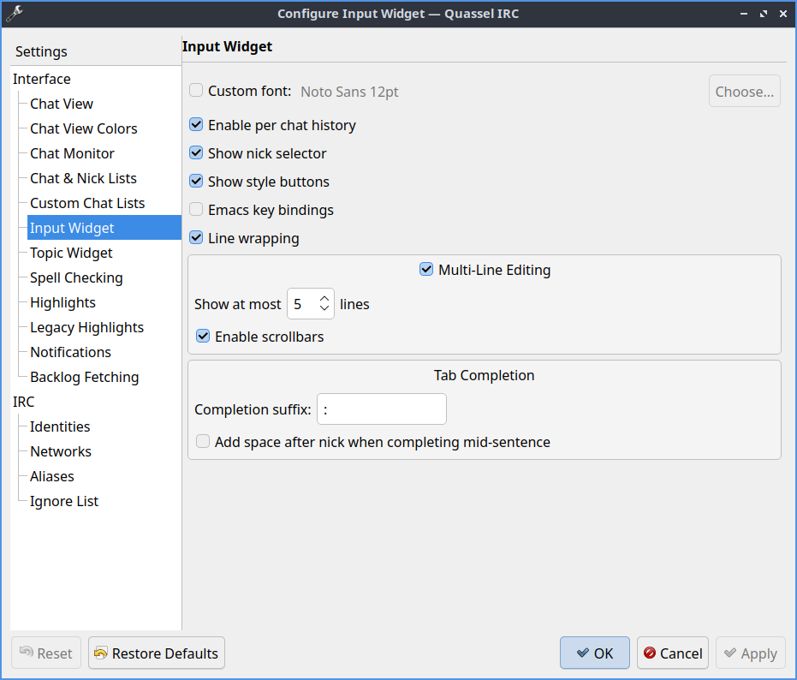Enable Emacs key bindings
This screenshot has height=680, width=797.
tap(196, 210)
